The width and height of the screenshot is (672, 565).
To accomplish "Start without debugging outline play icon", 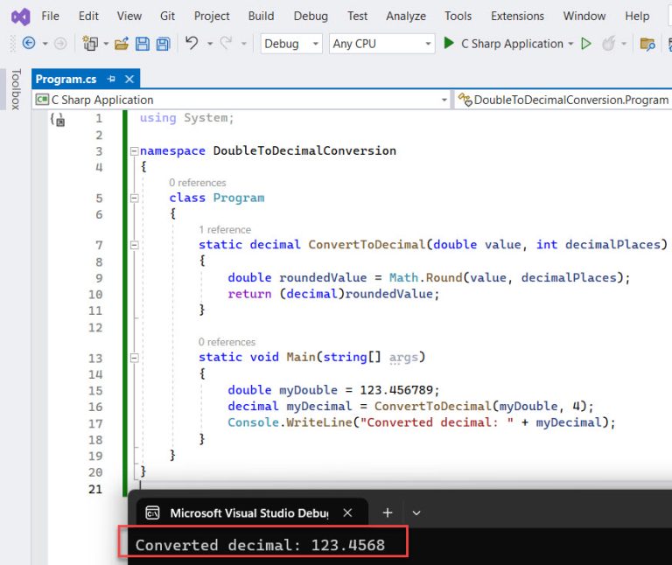I will click(x=586, y=43).
